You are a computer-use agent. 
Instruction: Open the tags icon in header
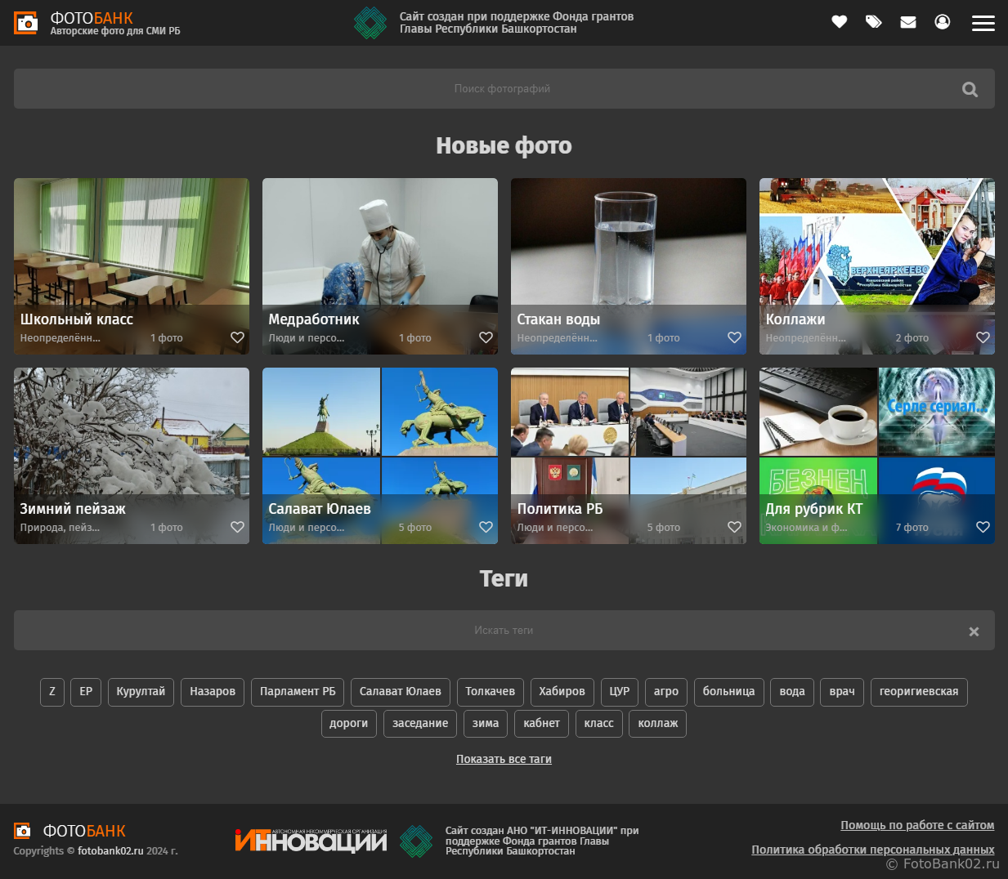(x=873, y=22)
